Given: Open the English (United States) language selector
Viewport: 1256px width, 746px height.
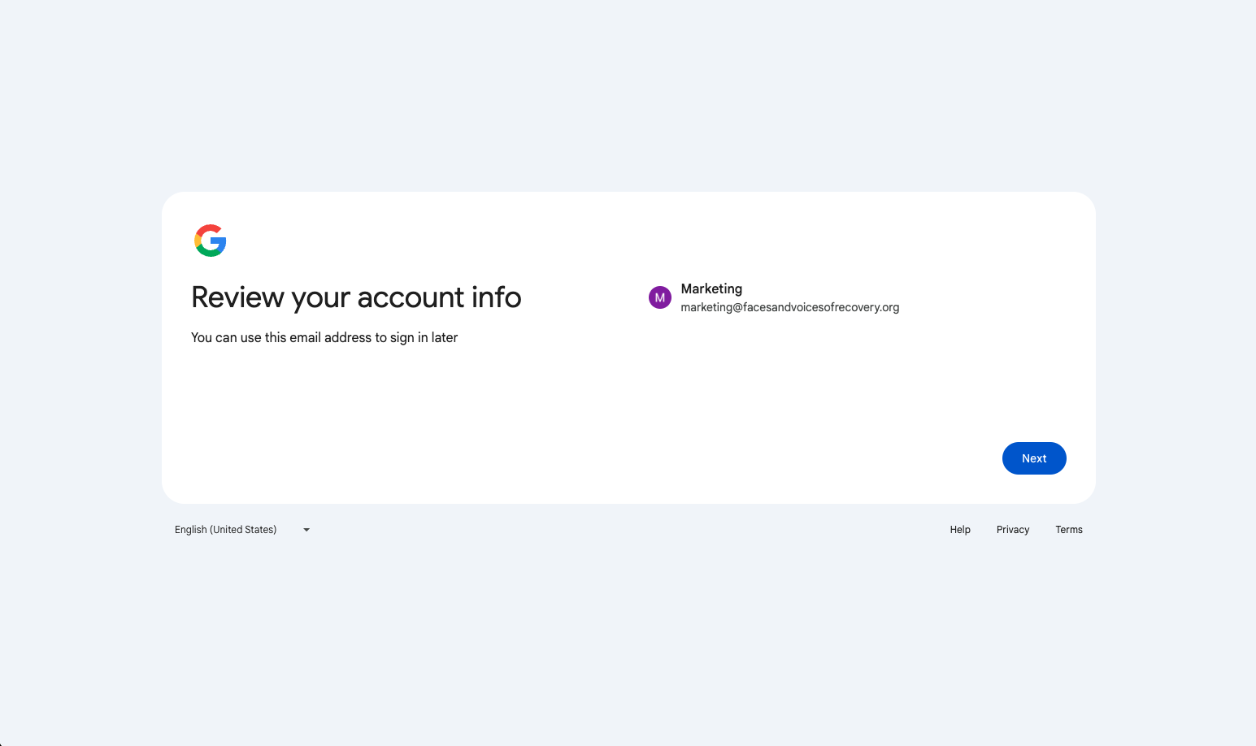Looking at the screenshot, I should point(241,530).
